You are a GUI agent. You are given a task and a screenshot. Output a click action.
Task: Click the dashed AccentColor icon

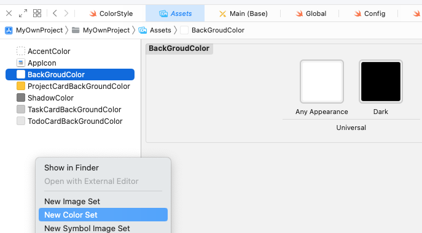21,51
